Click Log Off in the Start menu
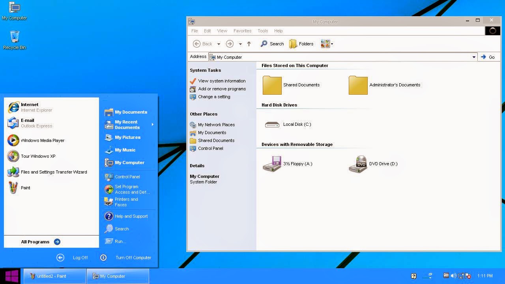 point(72,258)
